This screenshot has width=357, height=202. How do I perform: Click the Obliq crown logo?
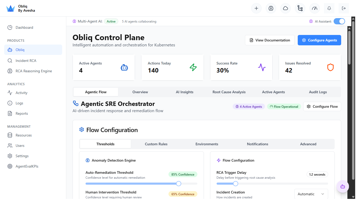click(x=11, y=9)
